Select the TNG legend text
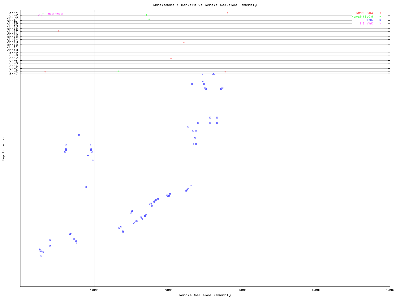396x297 pixels. pos(370,20)
